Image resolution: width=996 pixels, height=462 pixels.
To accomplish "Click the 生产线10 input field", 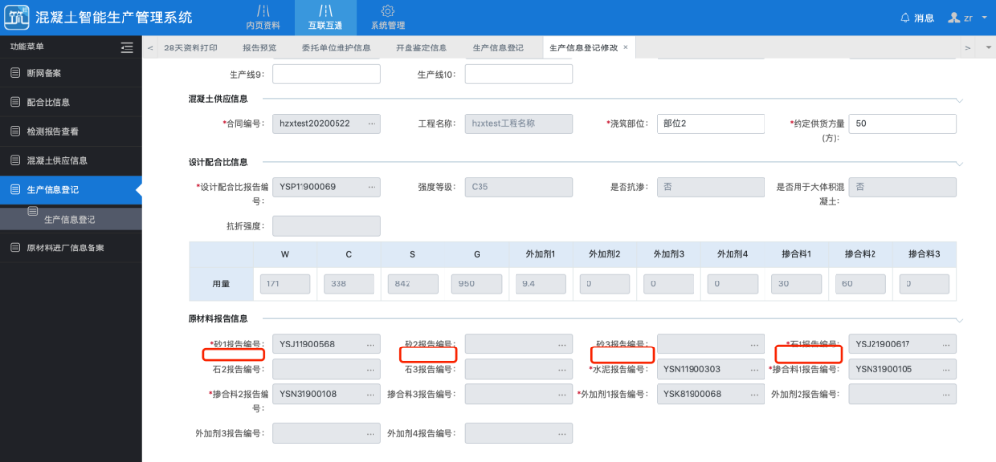I will 519,74.
